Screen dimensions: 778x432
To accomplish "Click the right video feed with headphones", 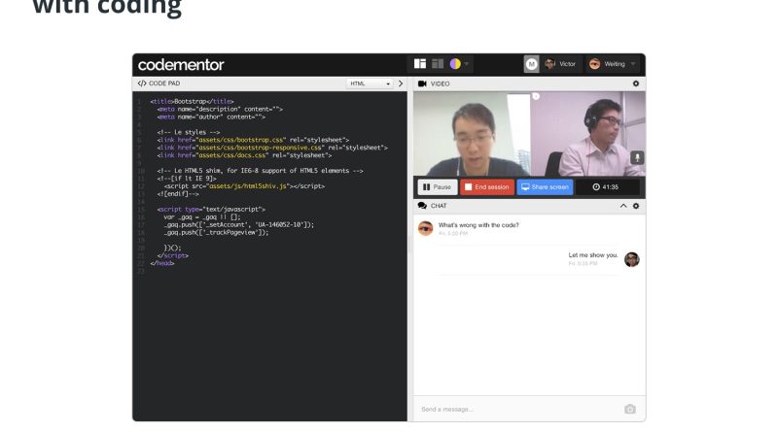I will [588, 134].
